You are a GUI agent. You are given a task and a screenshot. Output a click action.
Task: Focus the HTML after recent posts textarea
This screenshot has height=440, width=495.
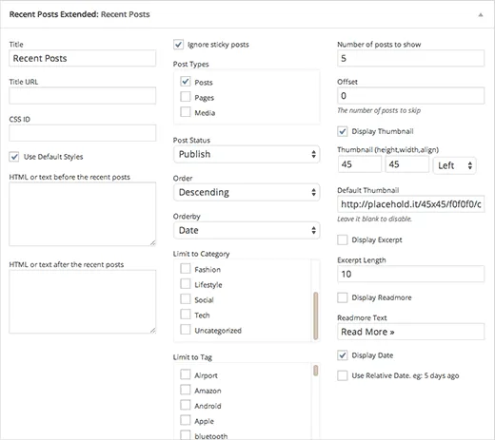point(83,301)
